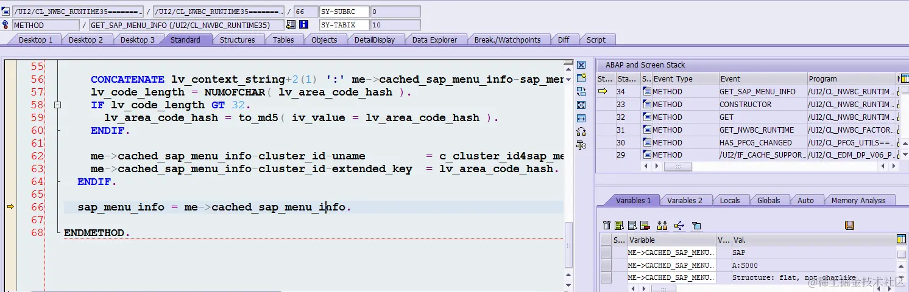
Task: Click the breakpoint column at line 62
Action: click(x=10, y=156)
